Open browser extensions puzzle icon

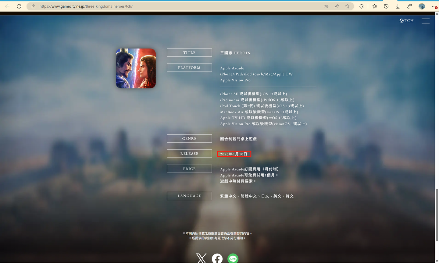(x=362, y=6)
